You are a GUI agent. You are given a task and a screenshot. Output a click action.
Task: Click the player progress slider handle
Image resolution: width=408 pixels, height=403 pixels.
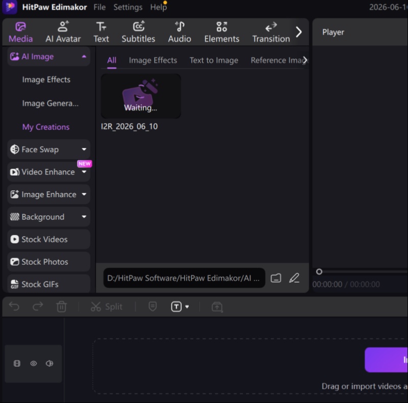(x=319, y=272)
